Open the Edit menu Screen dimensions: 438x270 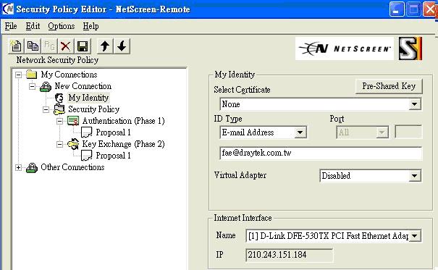point(33,26)
